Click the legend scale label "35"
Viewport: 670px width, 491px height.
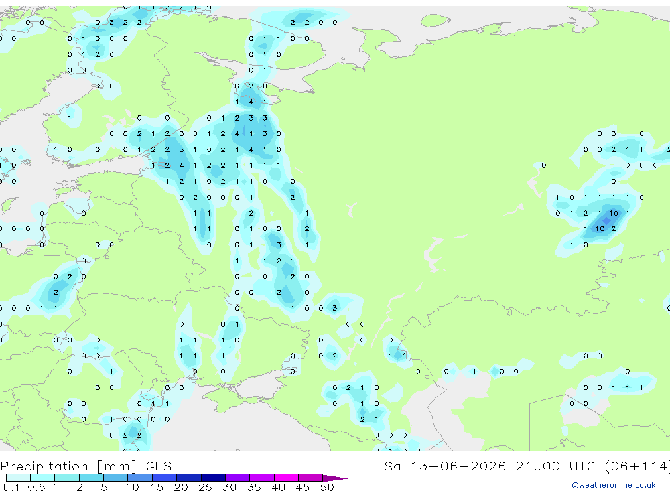pos(254,487)
